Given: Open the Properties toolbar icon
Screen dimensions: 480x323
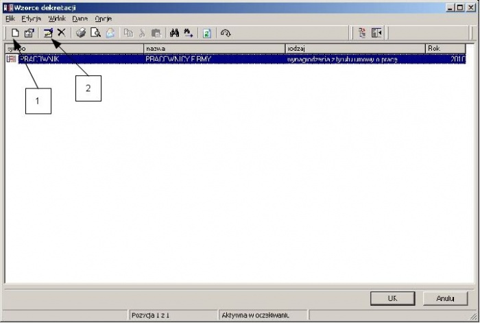Looking at the screenshot, I should [29, 33].
